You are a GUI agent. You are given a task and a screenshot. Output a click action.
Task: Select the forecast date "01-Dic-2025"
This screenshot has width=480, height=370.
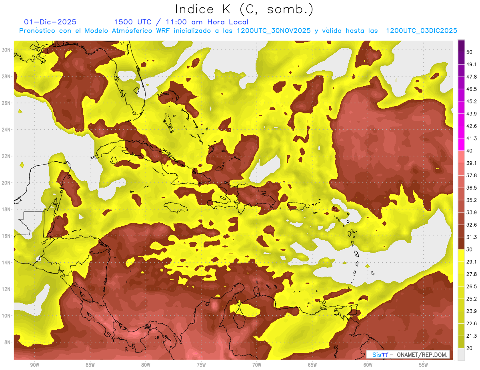[x=50, y=22]
